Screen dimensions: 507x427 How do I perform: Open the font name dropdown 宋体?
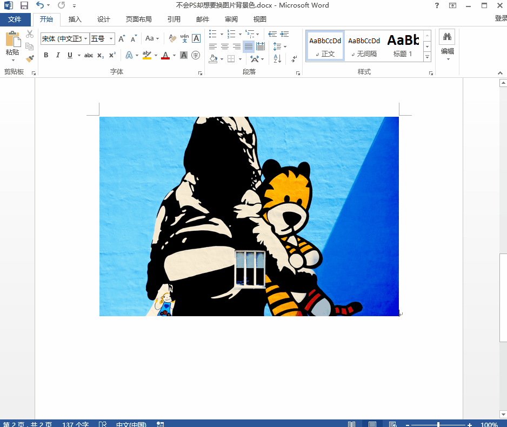click(x=86, y=39)
